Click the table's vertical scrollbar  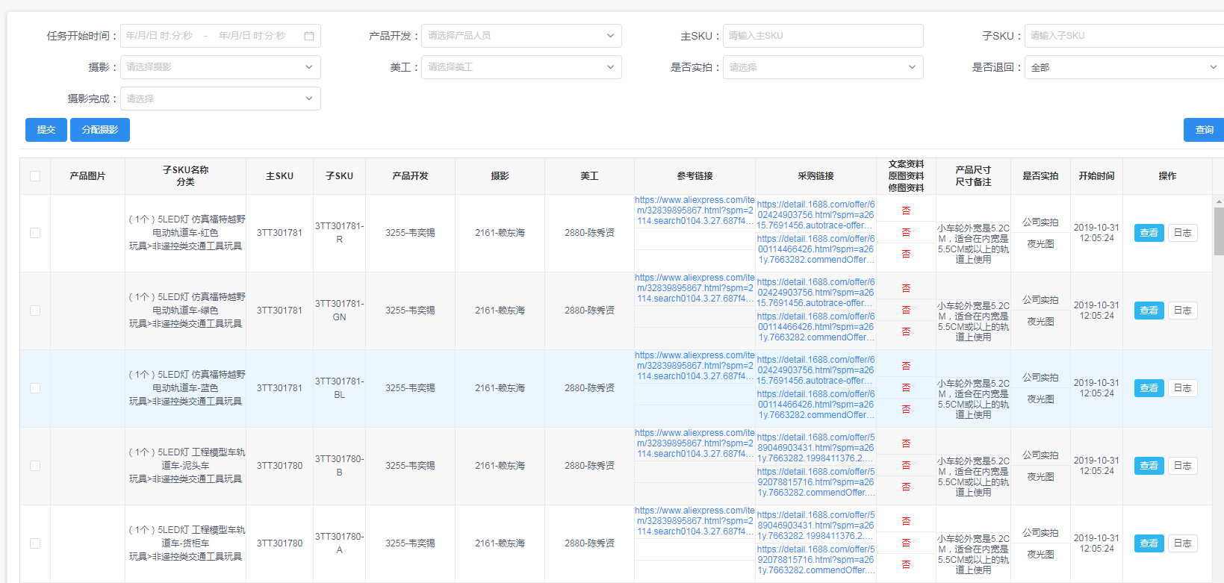[1219, 231]
